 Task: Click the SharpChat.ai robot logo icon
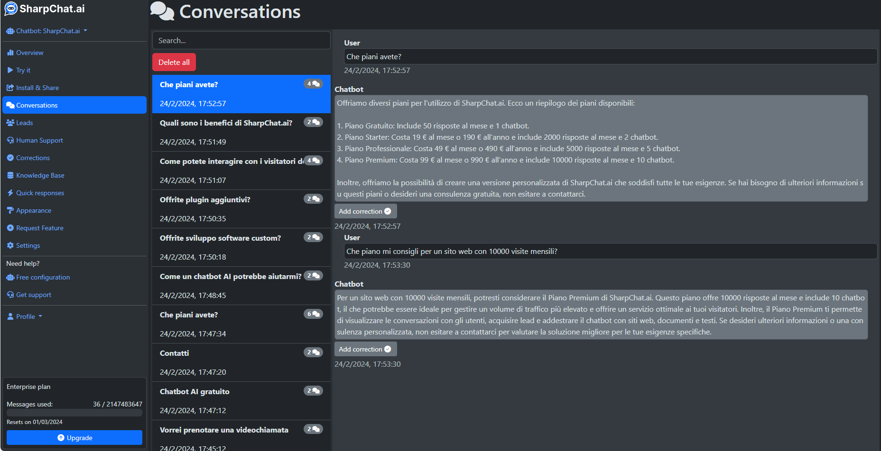10,9
